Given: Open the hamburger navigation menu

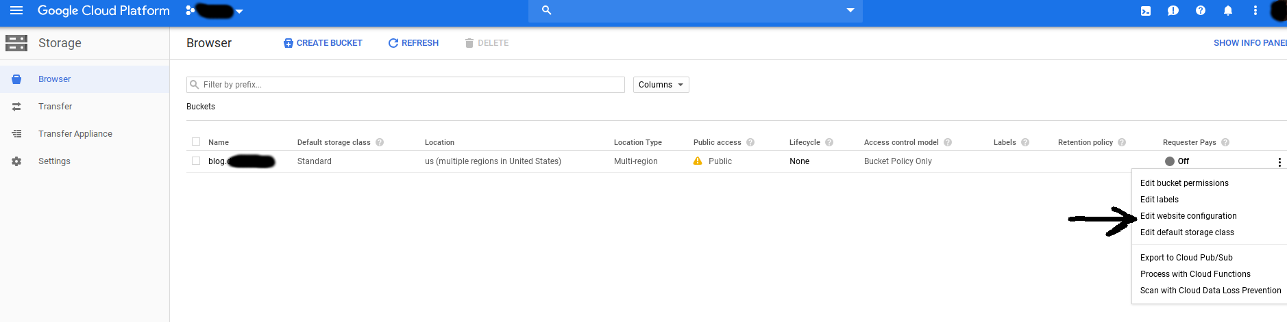Looking at the screenshot, I should (16, 10).
